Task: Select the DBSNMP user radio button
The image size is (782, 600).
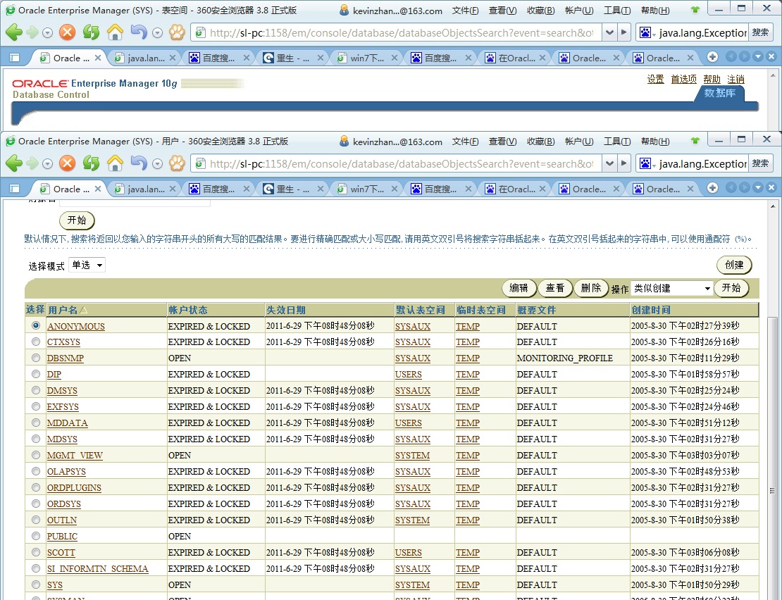Action: [x=36, y=358]
